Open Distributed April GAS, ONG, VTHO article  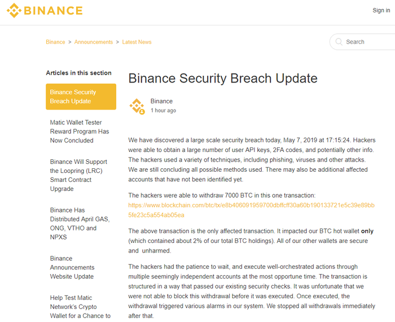tap(80, 224)
